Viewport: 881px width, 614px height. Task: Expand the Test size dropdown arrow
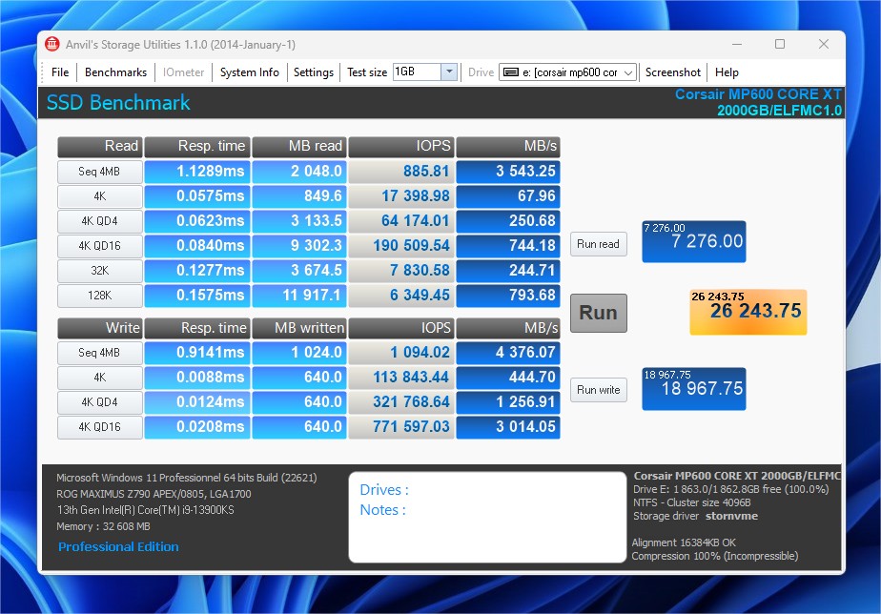[449, 72]
